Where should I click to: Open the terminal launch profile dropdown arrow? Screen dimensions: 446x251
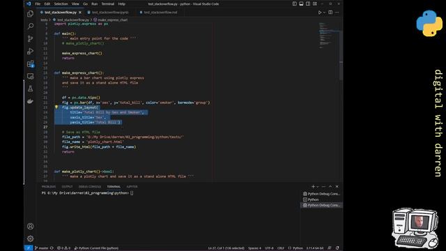tap(318, 187)
